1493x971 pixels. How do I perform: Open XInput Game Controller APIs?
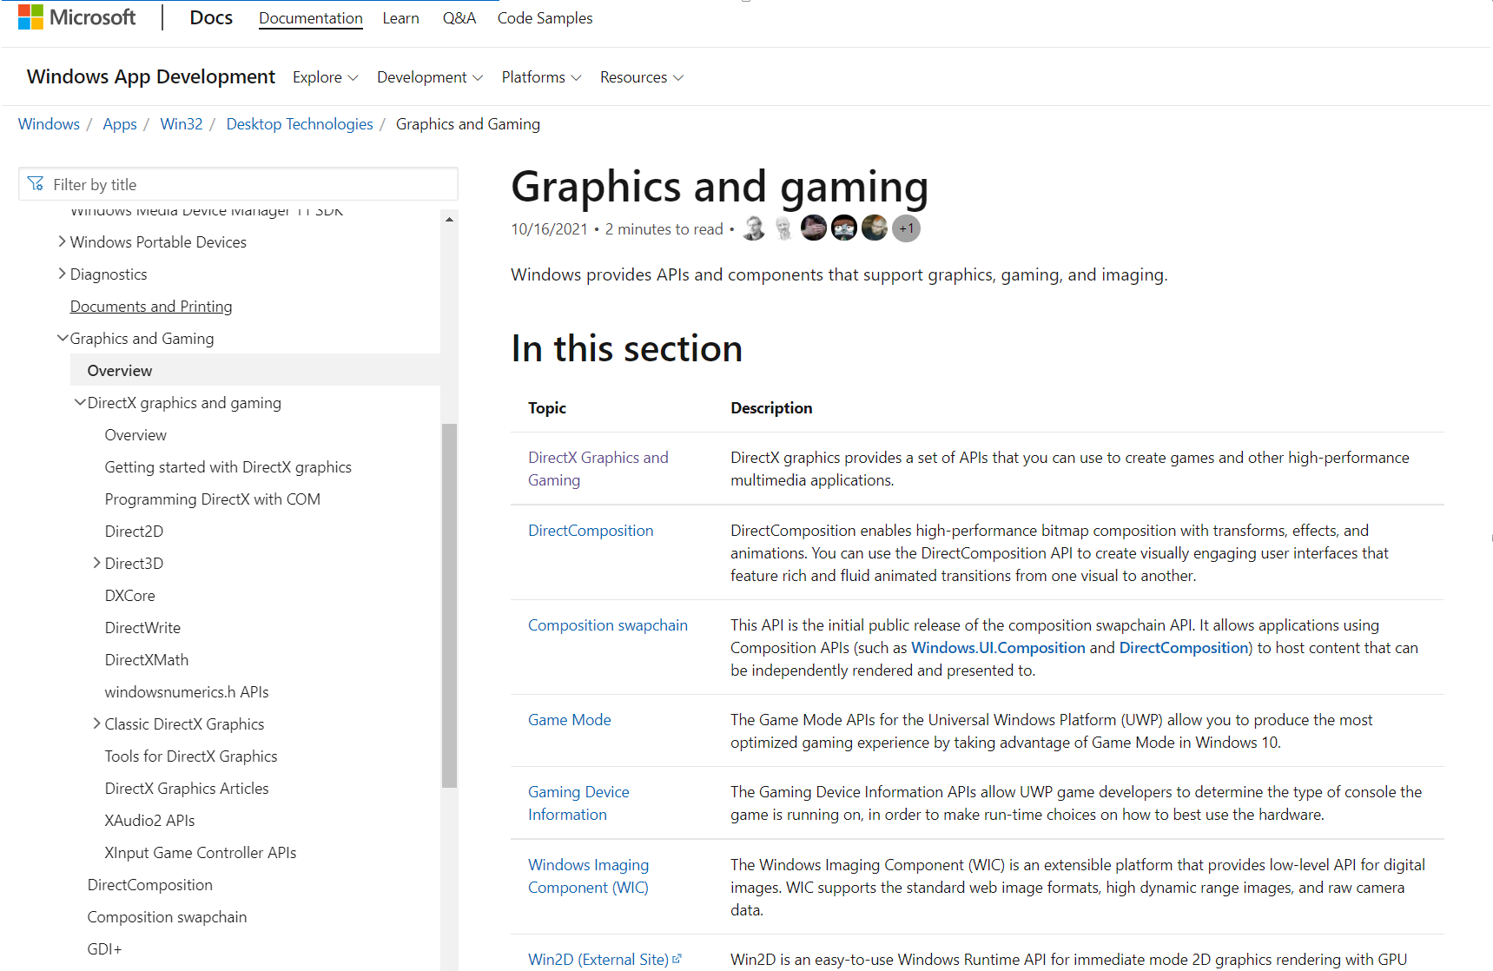point(201,852)
